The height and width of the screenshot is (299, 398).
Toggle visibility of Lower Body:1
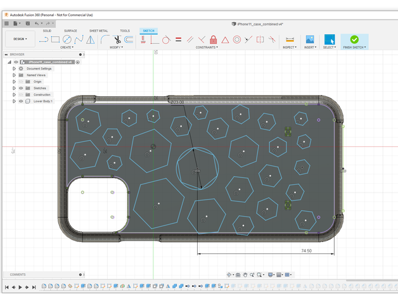pyautogui.click(x=21, y=101)
